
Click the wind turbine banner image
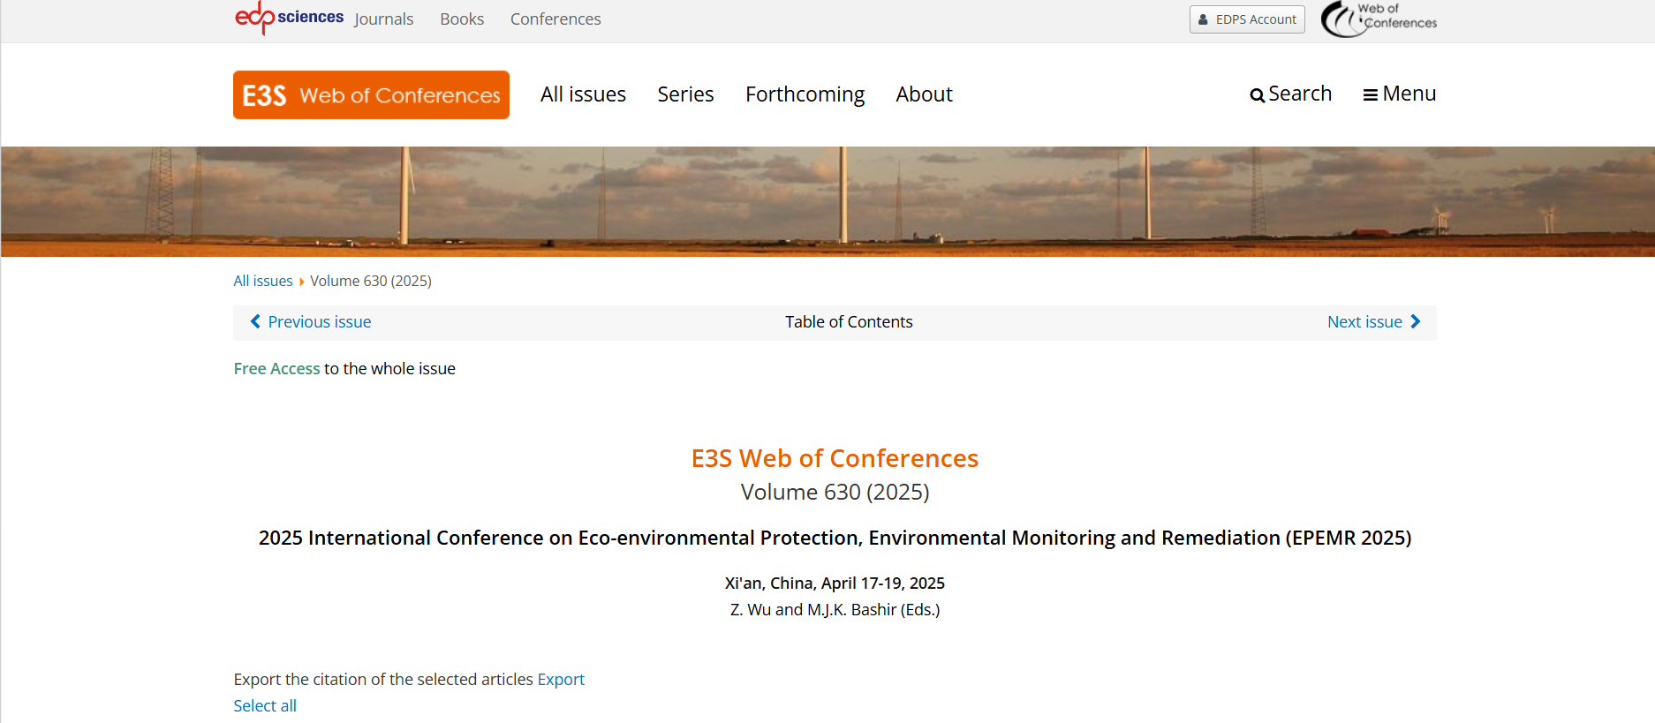pyautogui.click(x=827, y=201)
